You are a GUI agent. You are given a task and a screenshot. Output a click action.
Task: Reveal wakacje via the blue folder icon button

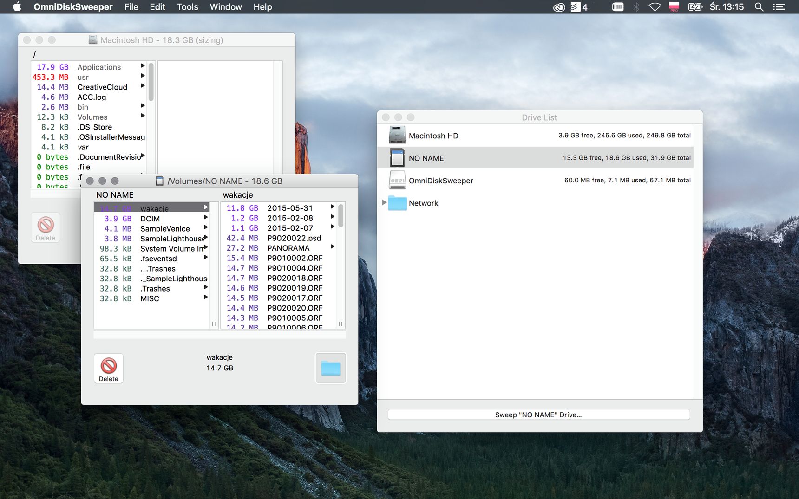[x=331, y=368]
